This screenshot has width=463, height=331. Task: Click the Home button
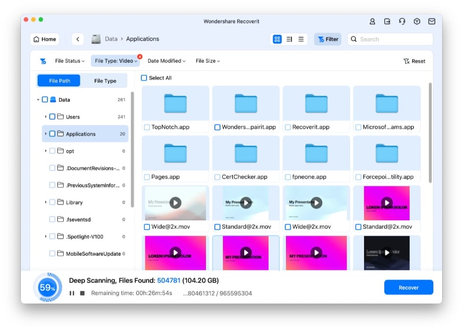click(45, 39)
